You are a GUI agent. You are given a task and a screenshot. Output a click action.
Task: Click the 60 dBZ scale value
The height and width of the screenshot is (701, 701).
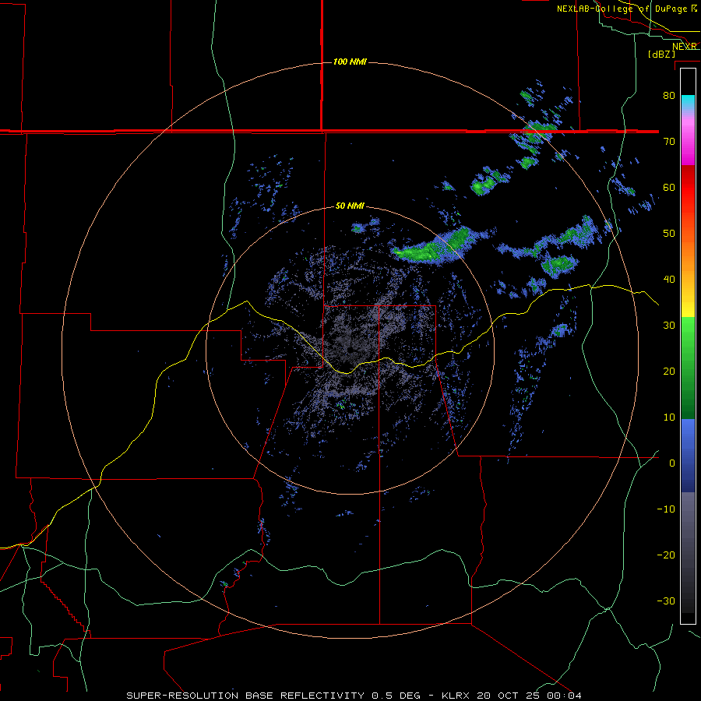coord(668,187)
